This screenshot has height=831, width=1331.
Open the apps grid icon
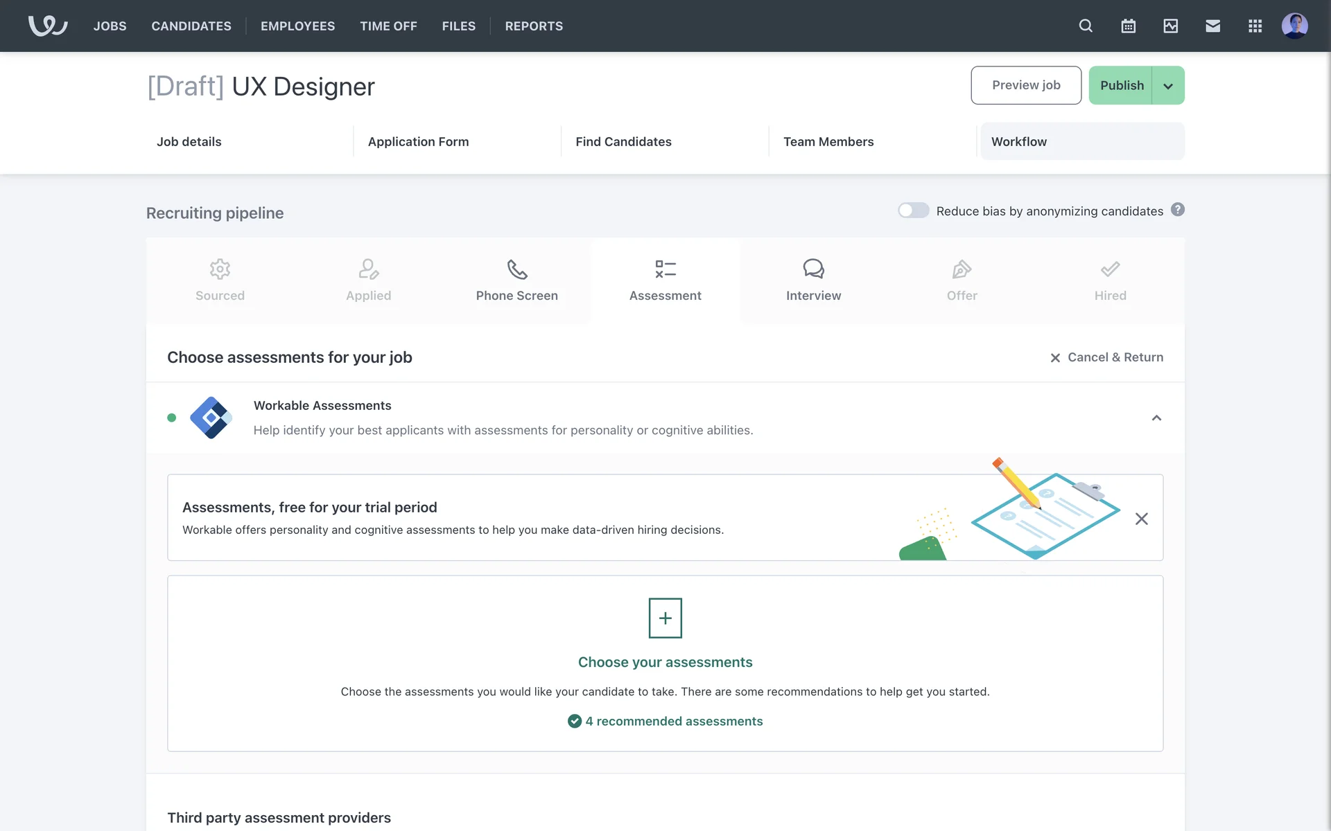[1255, 26]
